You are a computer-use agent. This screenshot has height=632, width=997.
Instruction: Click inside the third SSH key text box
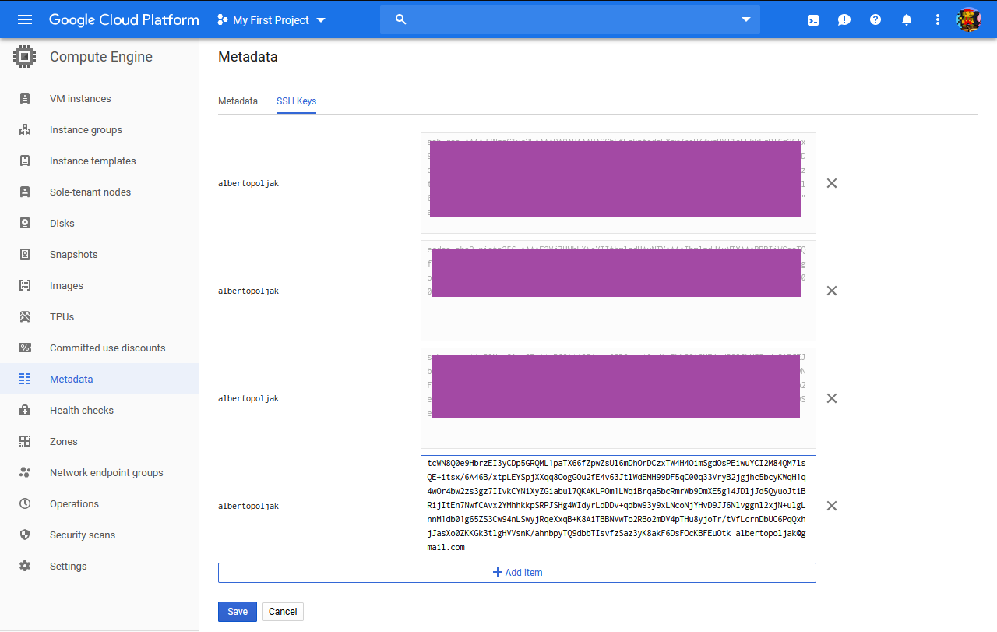tap(618, 398)
